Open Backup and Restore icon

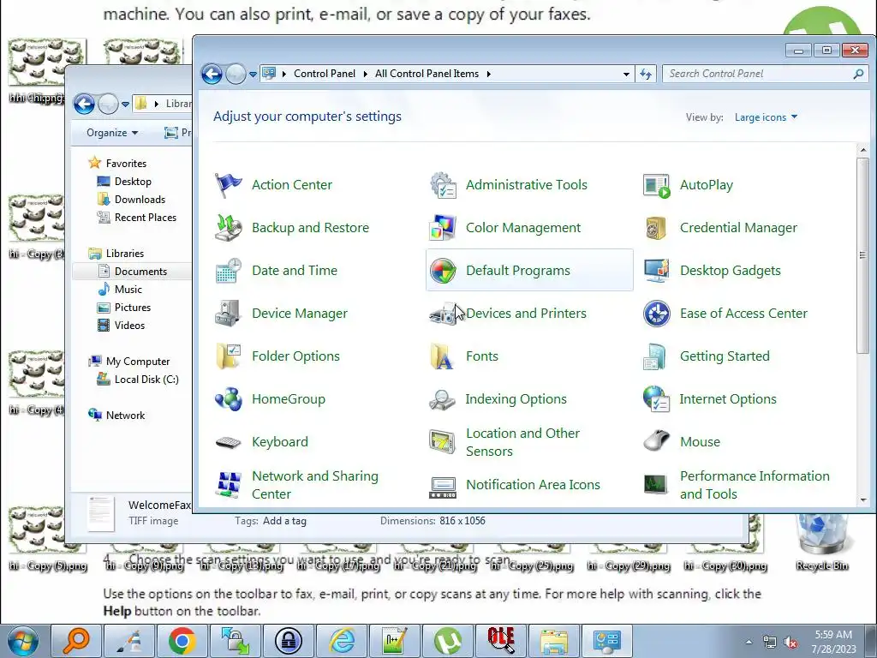pyautogui.click(x=228, y=228)
